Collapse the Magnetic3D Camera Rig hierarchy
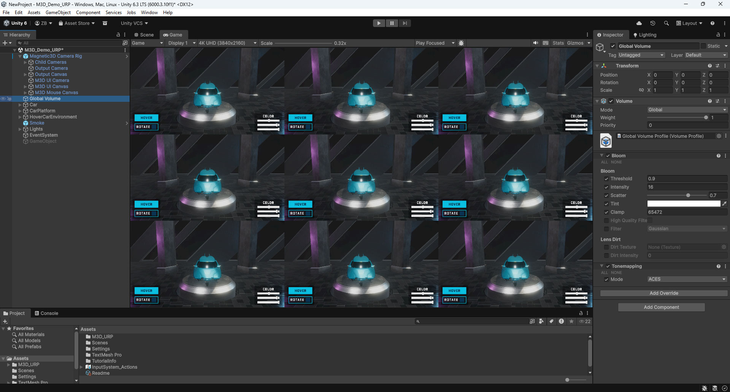Image resolution: width=730 pixels, height=392 pixels. tap(20, 56)
